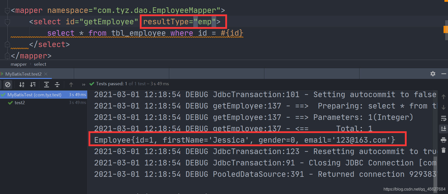Jump up the console stack trace
This screenshot has width=448, height=194.
[443, 97]
